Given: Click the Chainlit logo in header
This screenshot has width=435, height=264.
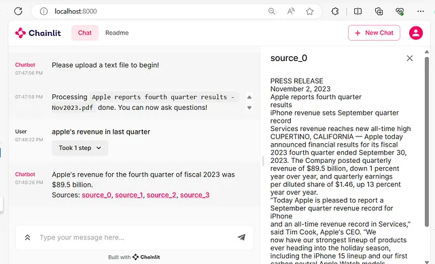Looking at the screenshot, I should coord(38,33).
